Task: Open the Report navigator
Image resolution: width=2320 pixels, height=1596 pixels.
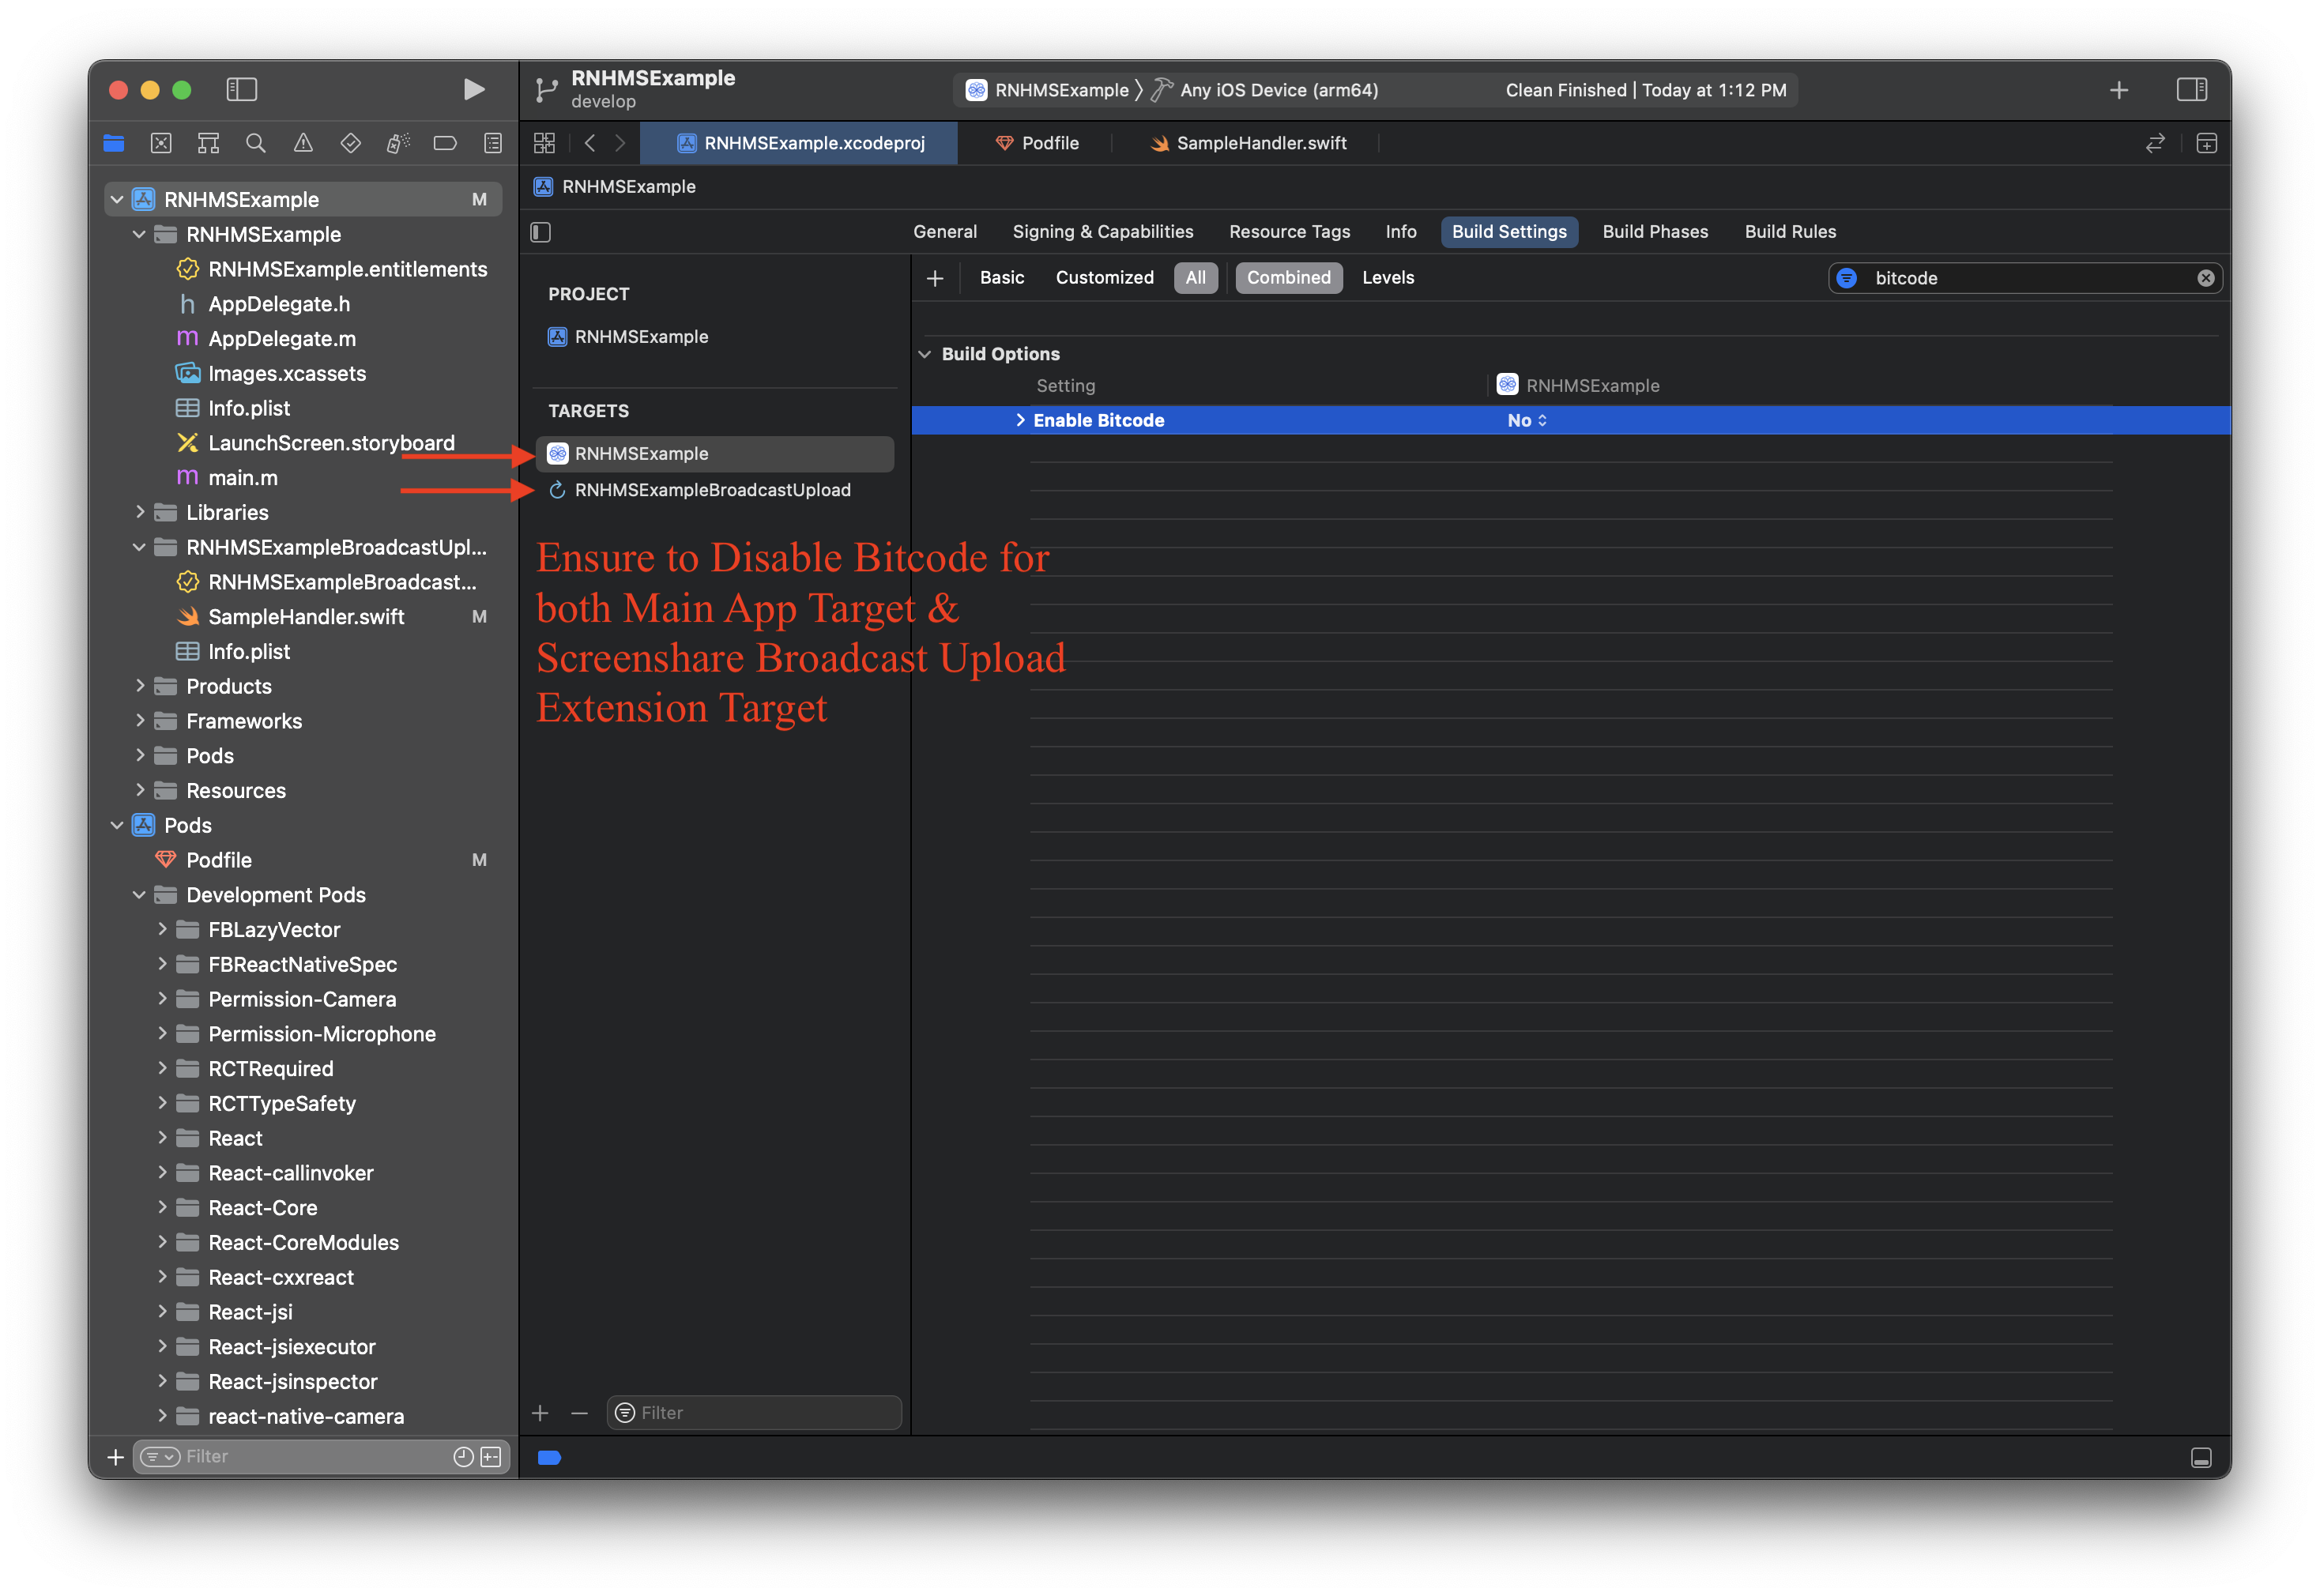Action: (492, 142)
